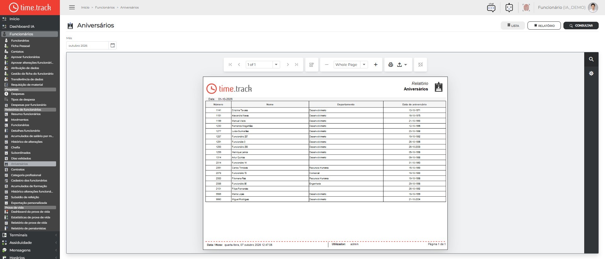Go to next report page
The image size is (605, 259).
pyautogui.click(x=288, y=65)
